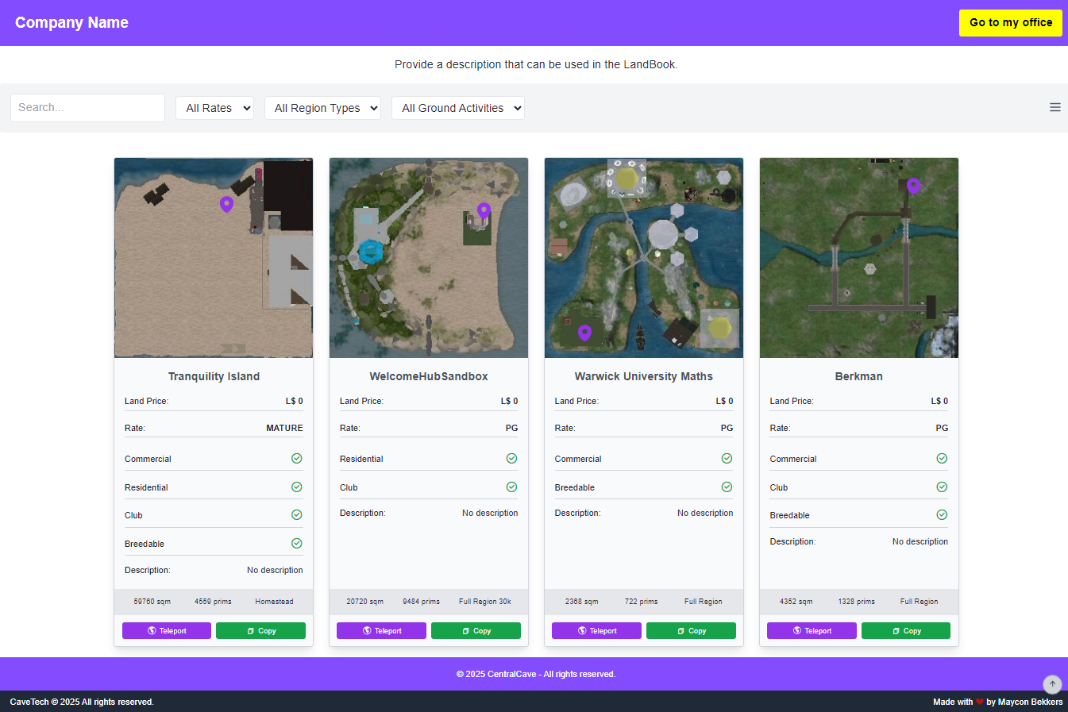Open the All Ground Activities dropdown
The width and height of the screenshot is (1068, 712).
[x=458, y=108]
